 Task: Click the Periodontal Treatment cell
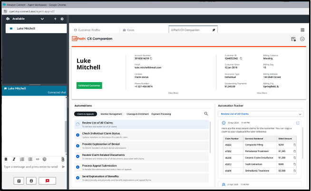click(260, 152)
